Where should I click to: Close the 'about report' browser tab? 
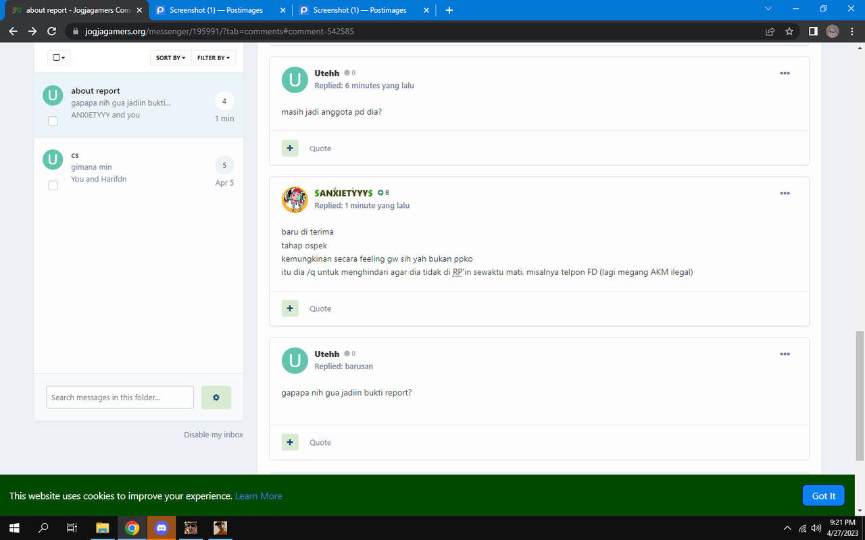click(139, 11)
